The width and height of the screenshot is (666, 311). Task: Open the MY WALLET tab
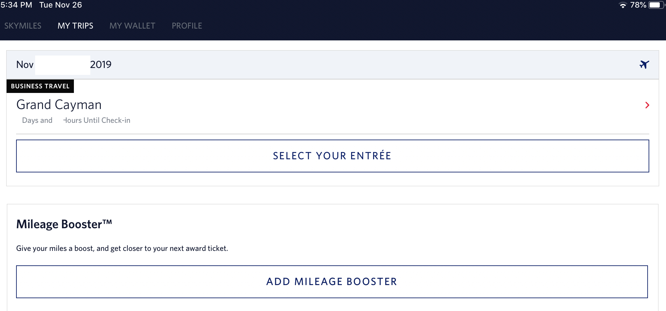[132, 26]
